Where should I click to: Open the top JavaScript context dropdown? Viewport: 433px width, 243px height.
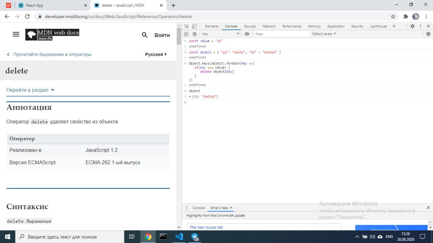pyautogui.click(x=221, y=34)
